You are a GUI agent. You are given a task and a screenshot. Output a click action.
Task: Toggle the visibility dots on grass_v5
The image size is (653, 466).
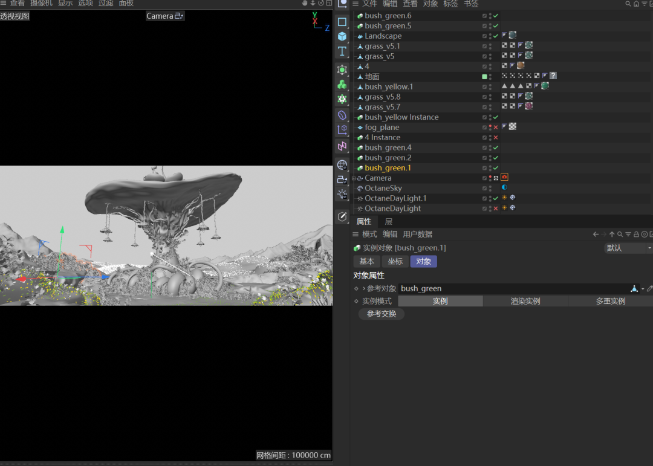[x=490, y=56]
